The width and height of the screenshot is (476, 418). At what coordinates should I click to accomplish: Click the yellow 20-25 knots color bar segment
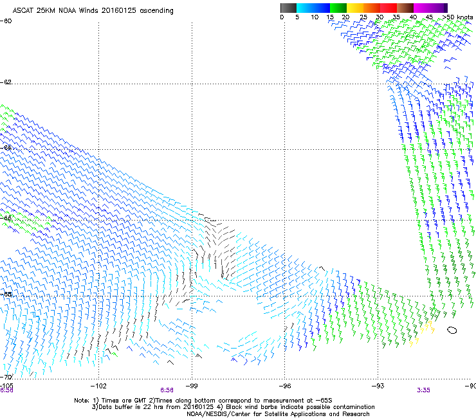pos(355,8)
